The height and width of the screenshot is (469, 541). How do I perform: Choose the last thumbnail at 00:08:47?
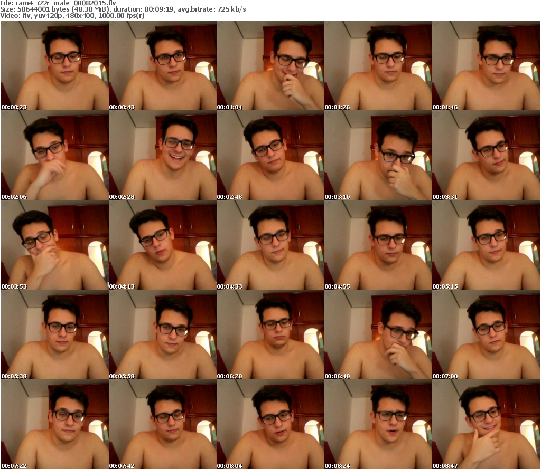[x=486, y=424]
